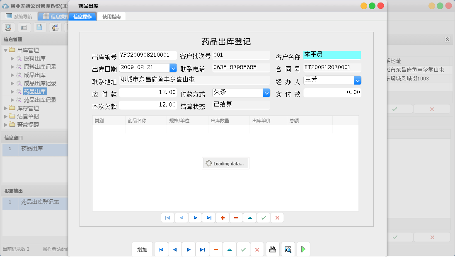The image size is (455, 259).
Task: Jump to first record in bottom navigator
Action: [x=161, y=249]
